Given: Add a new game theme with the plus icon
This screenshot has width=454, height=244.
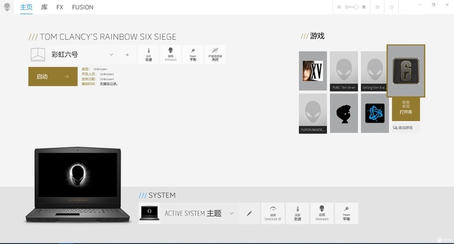Looking at the screenshot, I should click(127, 55).
